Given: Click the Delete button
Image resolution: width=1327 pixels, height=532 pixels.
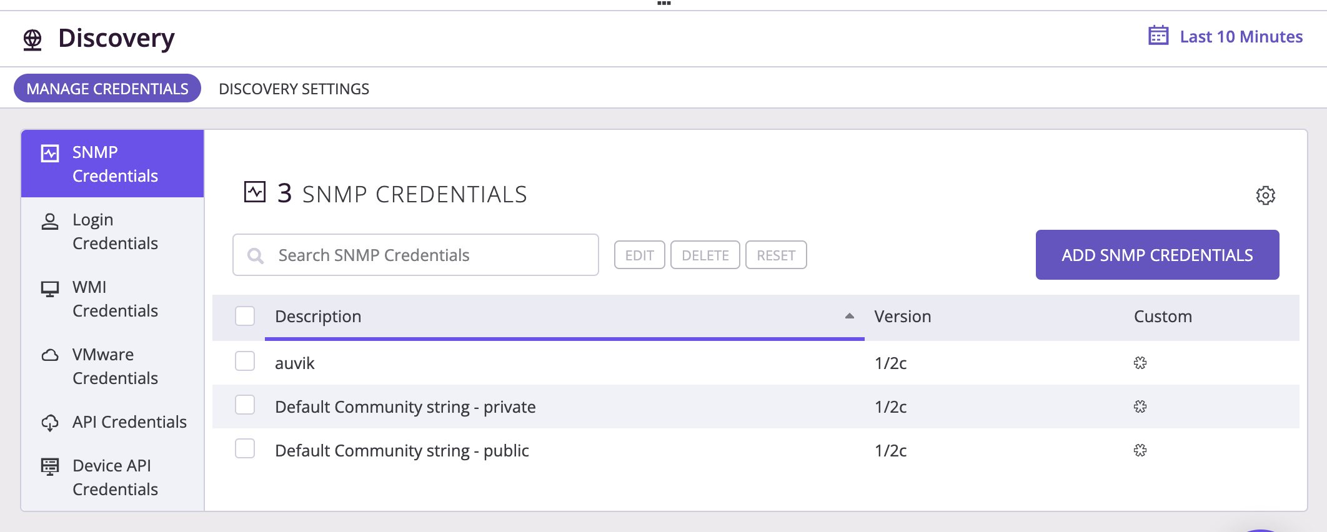Looking at the screenshot, I should 705,255.
